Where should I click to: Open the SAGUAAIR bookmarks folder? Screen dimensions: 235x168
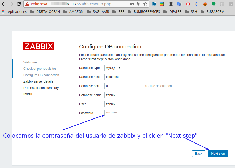[98, 12]
